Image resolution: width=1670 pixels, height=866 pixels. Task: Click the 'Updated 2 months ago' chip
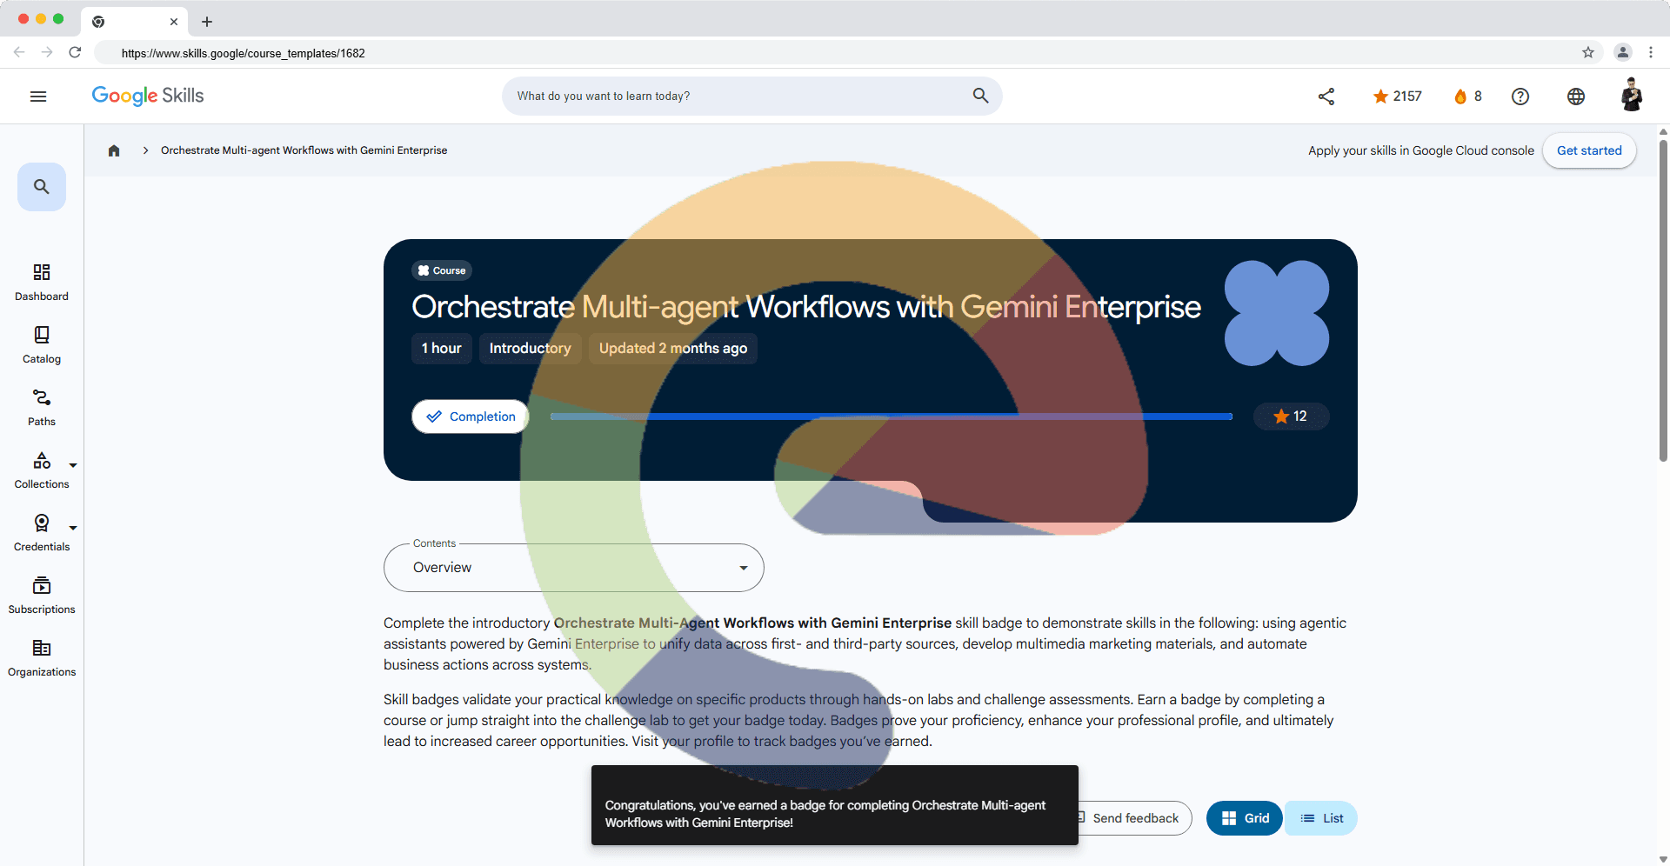pos(673,349)
